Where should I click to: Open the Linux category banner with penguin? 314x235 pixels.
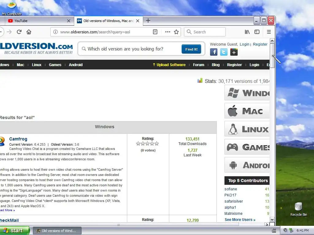point(247,129)
